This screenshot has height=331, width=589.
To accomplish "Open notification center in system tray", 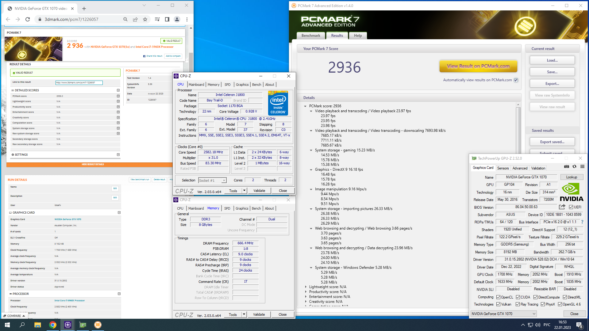I will click(x=579, y=325).
